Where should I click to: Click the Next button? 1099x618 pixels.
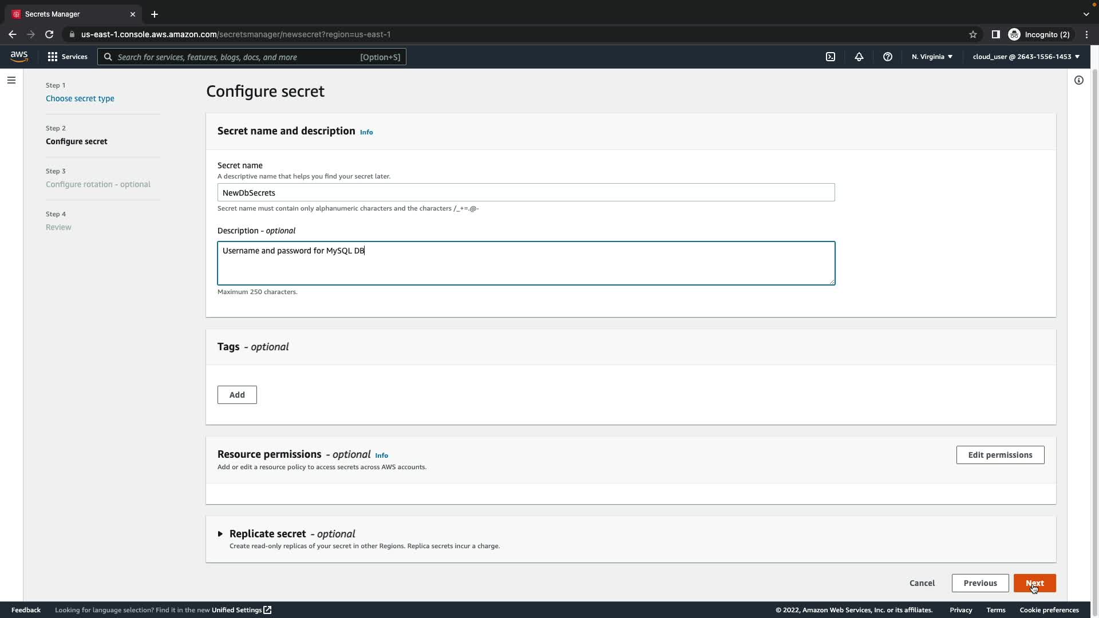click(1034, 583)
